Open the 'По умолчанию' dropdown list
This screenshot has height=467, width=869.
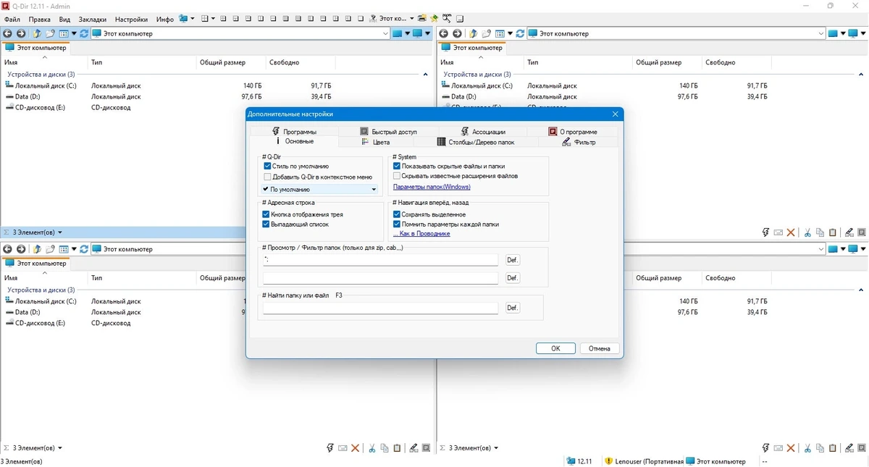point(321,190)
